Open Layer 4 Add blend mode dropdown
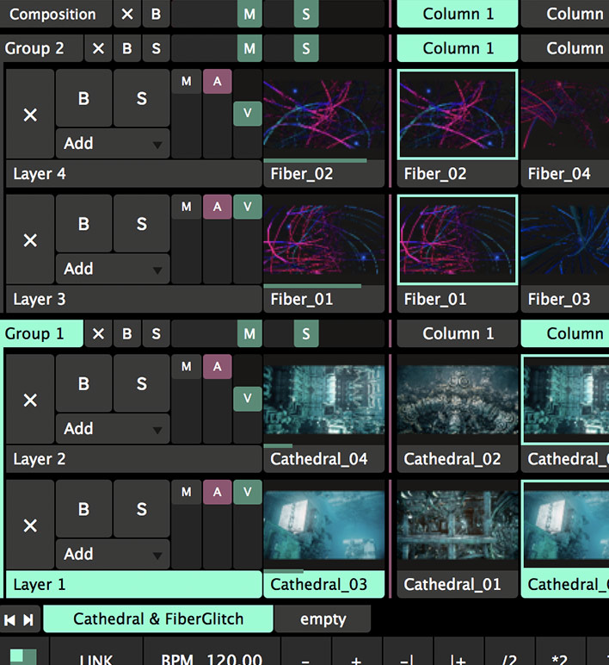 pyautogui.click(x=113, y=143)
